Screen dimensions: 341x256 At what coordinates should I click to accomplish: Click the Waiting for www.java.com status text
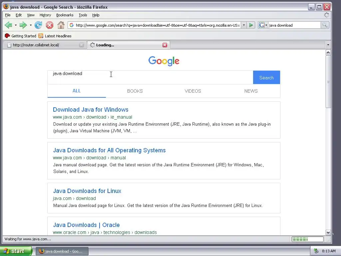point(28,239)
